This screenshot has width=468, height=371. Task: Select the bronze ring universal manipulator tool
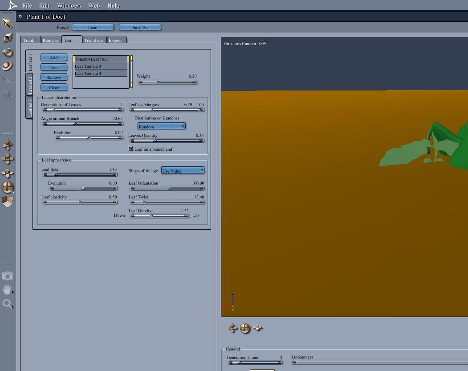[x=7, y=66]
